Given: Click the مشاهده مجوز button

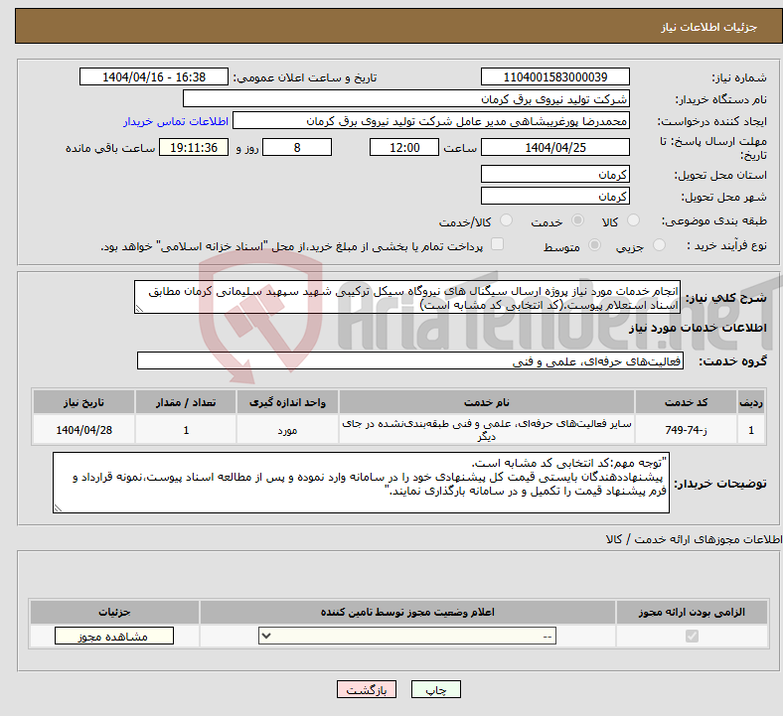Looking at the screenshot, I should coord(114,637).
